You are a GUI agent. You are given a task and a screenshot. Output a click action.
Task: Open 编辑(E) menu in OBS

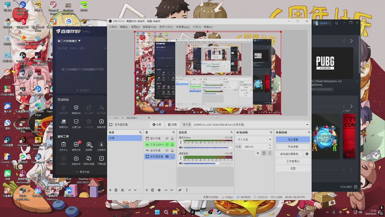tap(124, 27)
